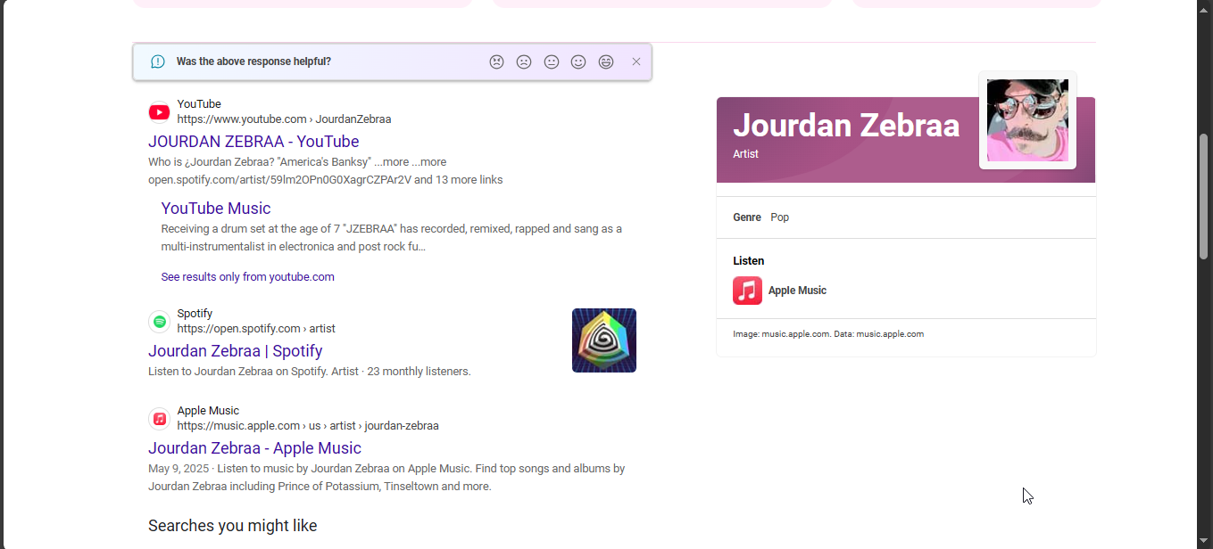1213x549 pixels.
Task: Open Jourdan Zebraa - Apple Music result
Action: [254, 448]
